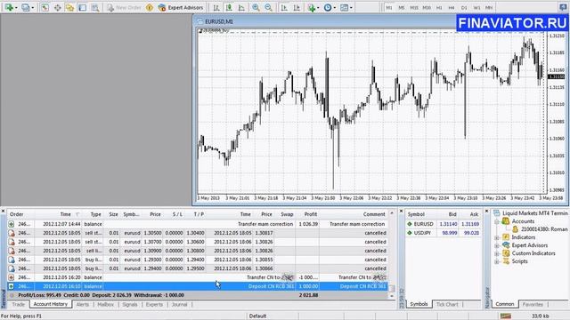The width and height of the screenshot is (570, 320).
Task: Select the D1 timeframe
Action: [464, 8]
